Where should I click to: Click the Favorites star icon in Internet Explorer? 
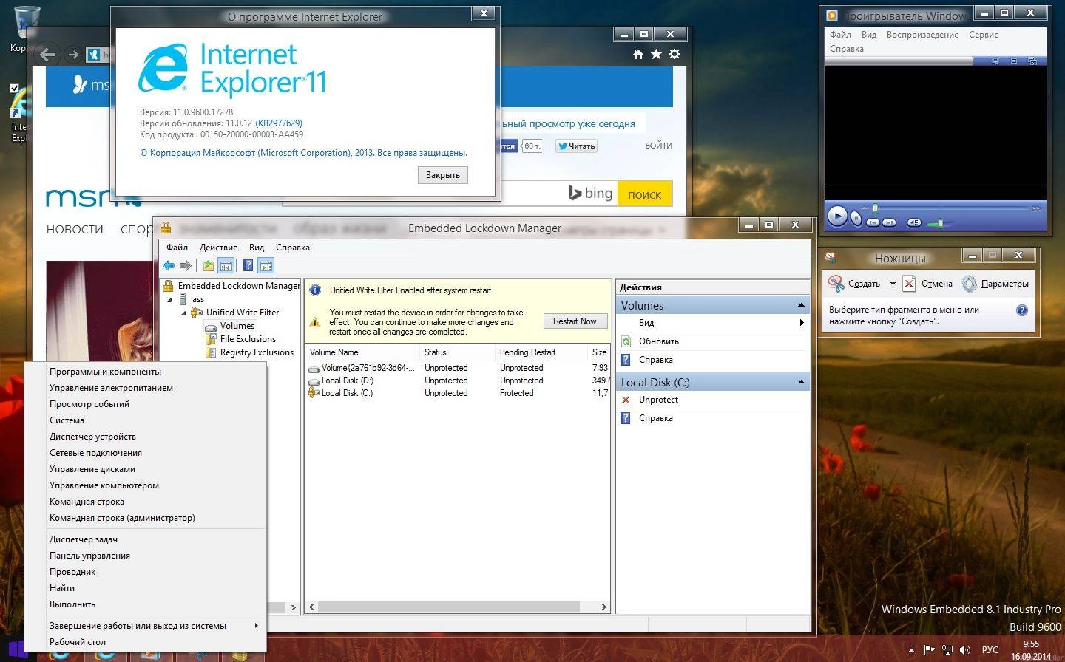click(x=656, y=54)
